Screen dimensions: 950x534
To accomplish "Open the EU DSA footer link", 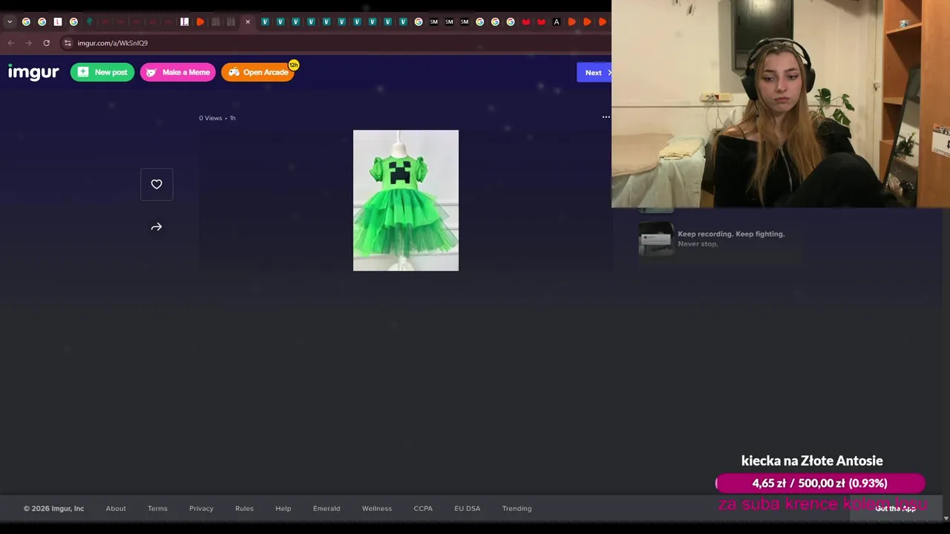I will (468, 509).
